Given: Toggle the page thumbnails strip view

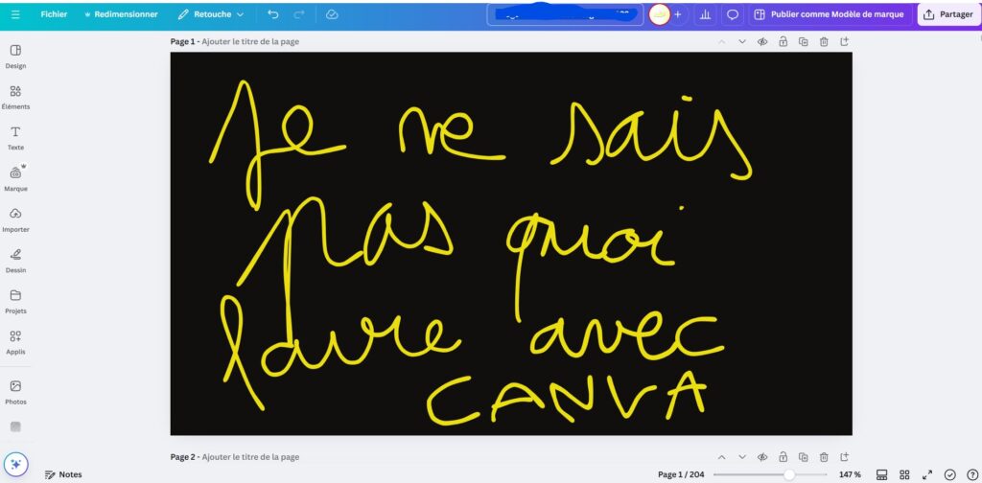Looking at the screenshot, I should pyautogui.click(x=882, y=474).
